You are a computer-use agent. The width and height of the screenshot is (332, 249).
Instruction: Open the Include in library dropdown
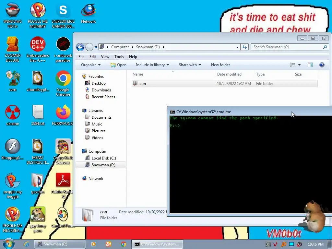point(152,65)
